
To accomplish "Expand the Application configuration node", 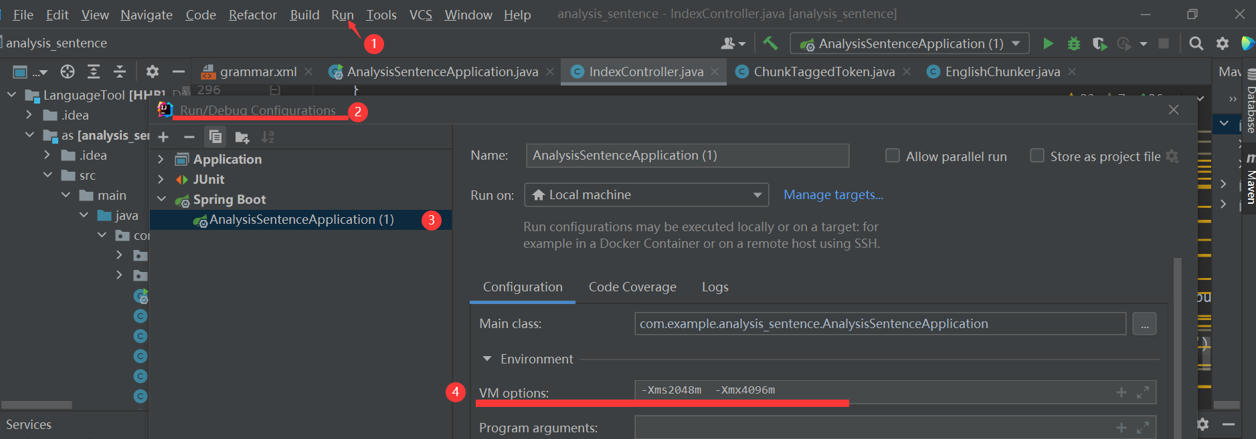I will coord(161,159).
